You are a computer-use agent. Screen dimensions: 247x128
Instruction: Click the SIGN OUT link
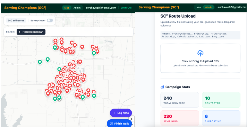[x=127, y=8]
